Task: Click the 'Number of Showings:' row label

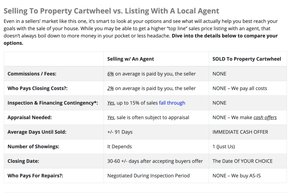Action: click(34, 147)
